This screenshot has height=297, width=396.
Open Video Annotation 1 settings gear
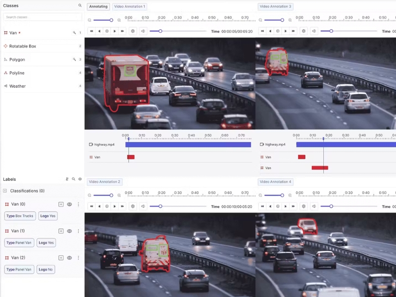pos(133,31)
